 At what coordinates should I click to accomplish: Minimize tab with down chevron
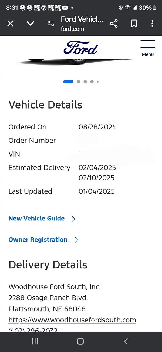click(31, 24)
